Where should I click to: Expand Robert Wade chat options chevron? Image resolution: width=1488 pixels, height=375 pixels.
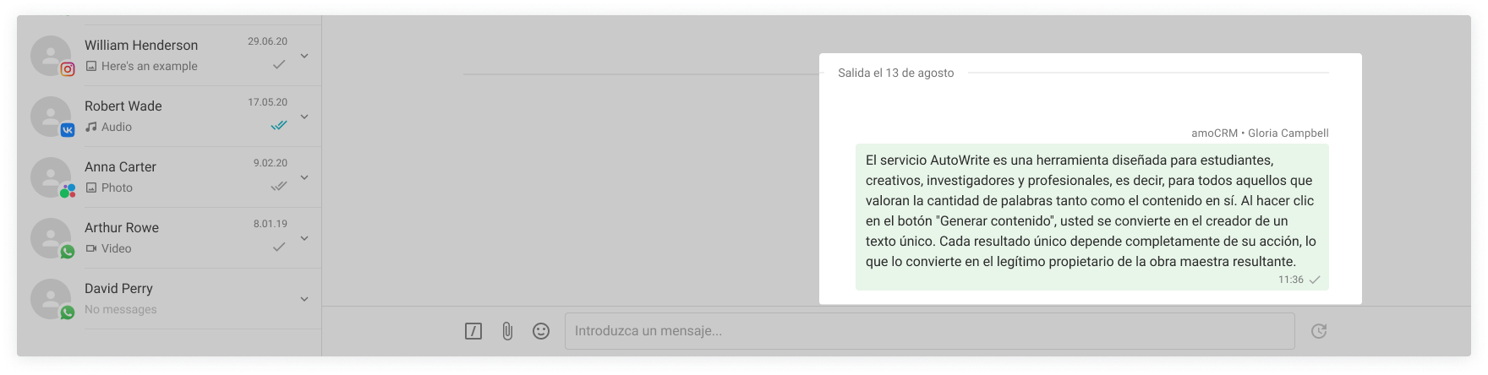pos(304,117)
